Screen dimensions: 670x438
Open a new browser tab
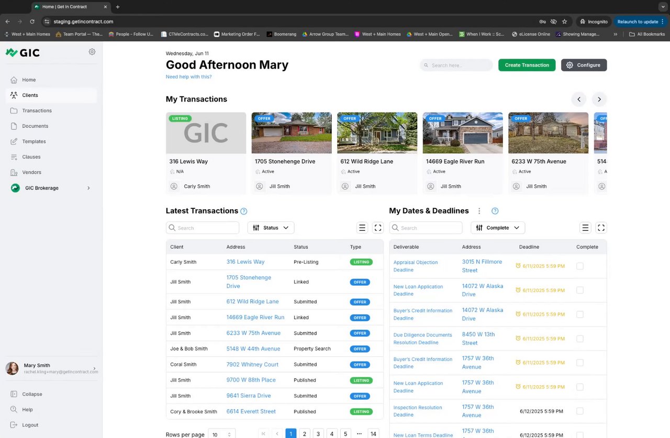tap(118, 7)
